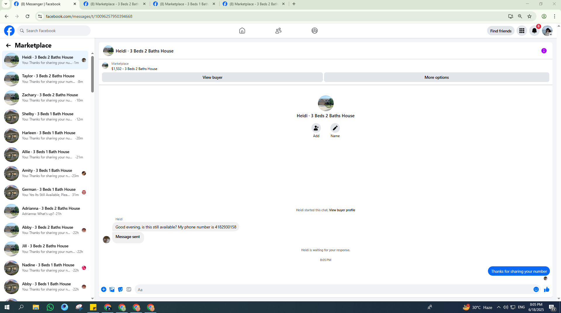This screenshot has height=313, width=561.
Task: Focus the Search Facebook field
Action: coord(54,31)
